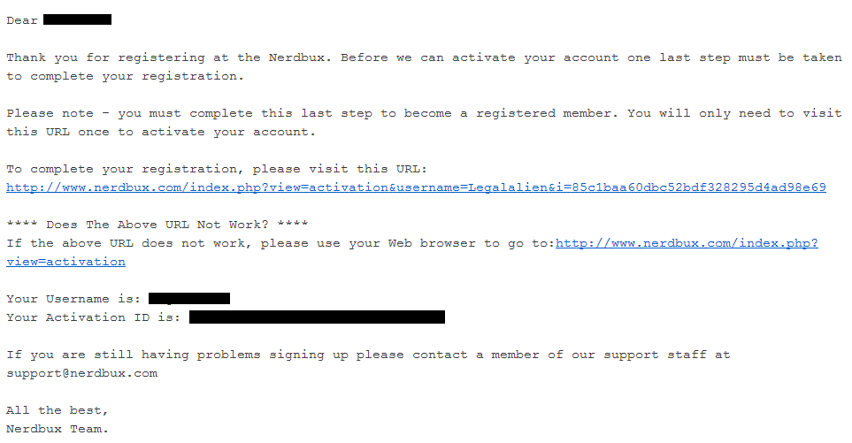Click the "Does The Above URL Not Work?" heading
The height and width of the screenshot is (443, 852).
click(x=157, y=225)
